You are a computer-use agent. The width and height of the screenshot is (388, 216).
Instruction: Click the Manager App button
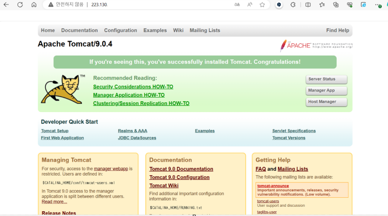tap(326, 91)
